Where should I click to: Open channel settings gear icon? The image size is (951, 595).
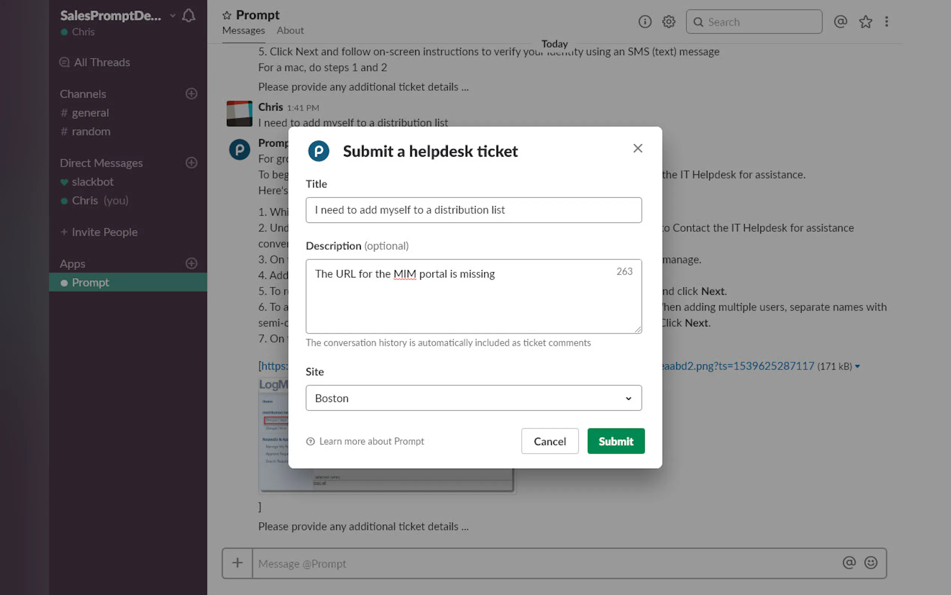click(x=668, y=22)
